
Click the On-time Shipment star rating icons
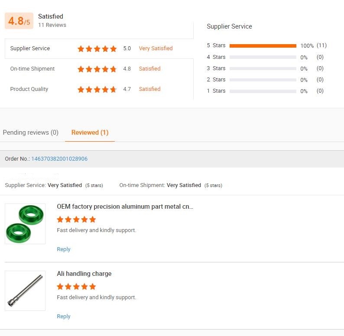tap(97, 69)
